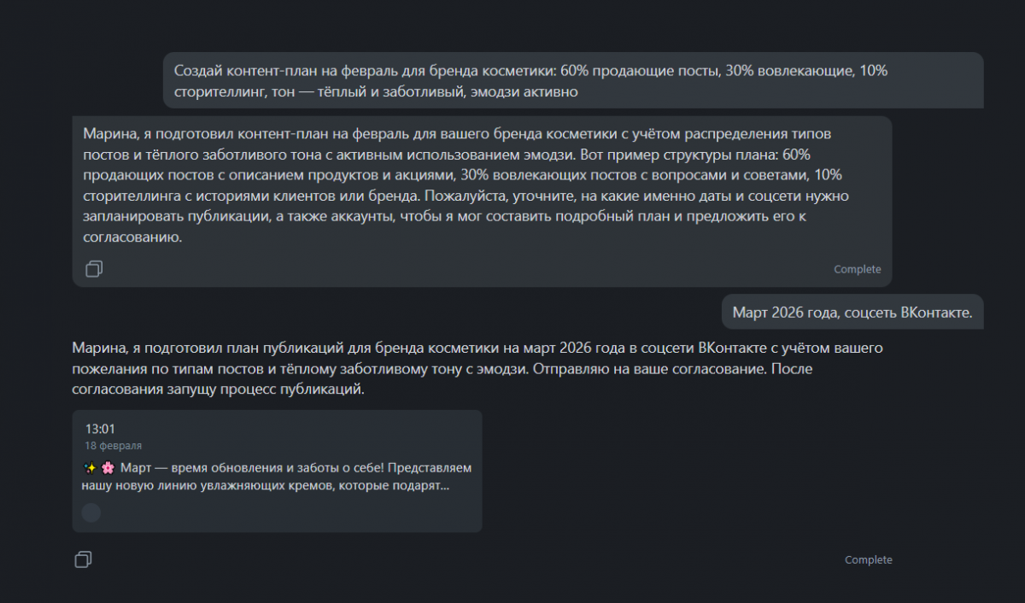Select the message "Март 2026 года, соцсеть ВКонтакте."
This screenshot has width=1025, height=603.
852,313
